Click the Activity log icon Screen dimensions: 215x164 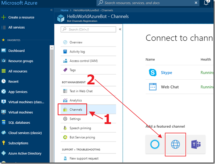click(x=65, y=51)
